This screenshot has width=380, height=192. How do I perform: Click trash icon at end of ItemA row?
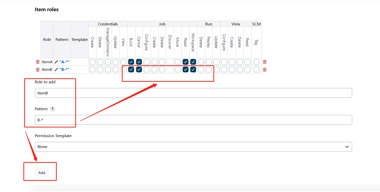[265, 62]
